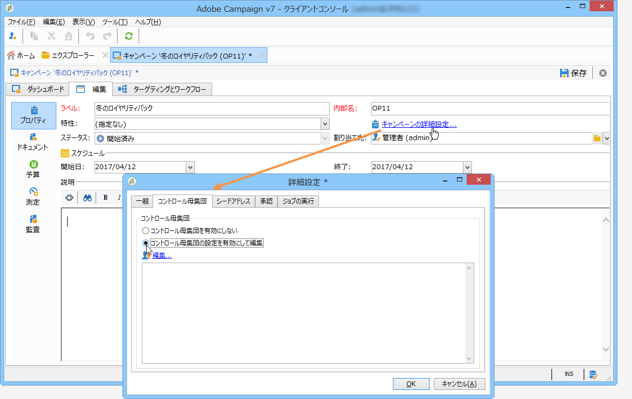The height and width of the screenshot is (399, 632).
Task: Click the new recipient toolbar icon
Action: [13, 37]
